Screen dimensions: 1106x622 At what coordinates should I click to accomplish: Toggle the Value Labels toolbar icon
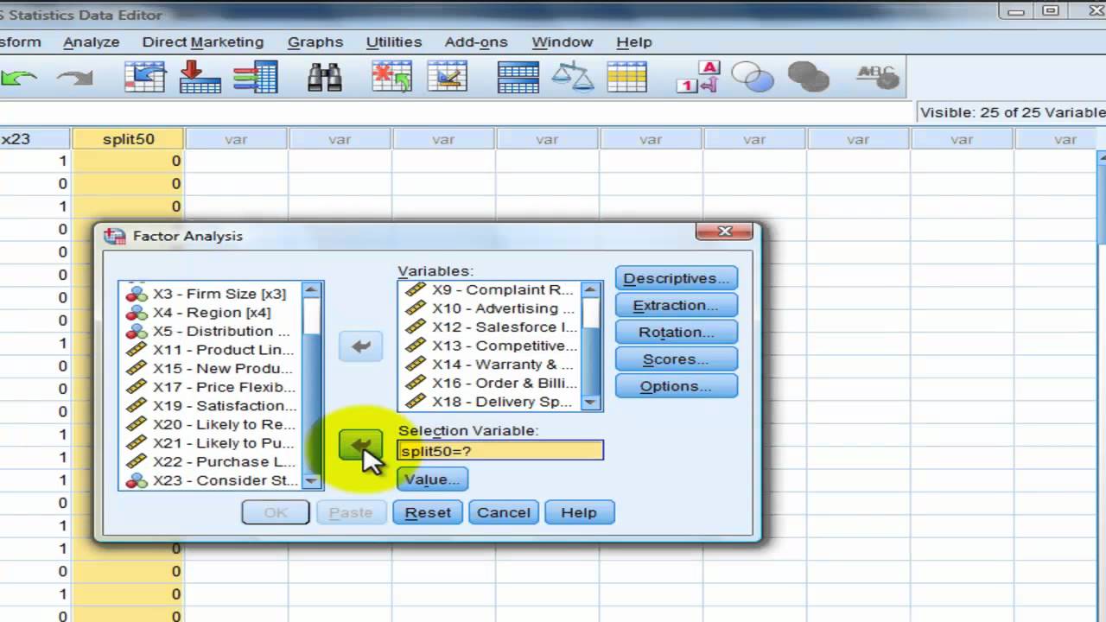click(698, 78)
